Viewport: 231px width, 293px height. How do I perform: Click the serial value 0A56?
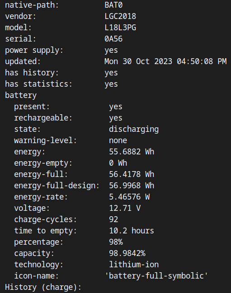click(x=113, y=39)
